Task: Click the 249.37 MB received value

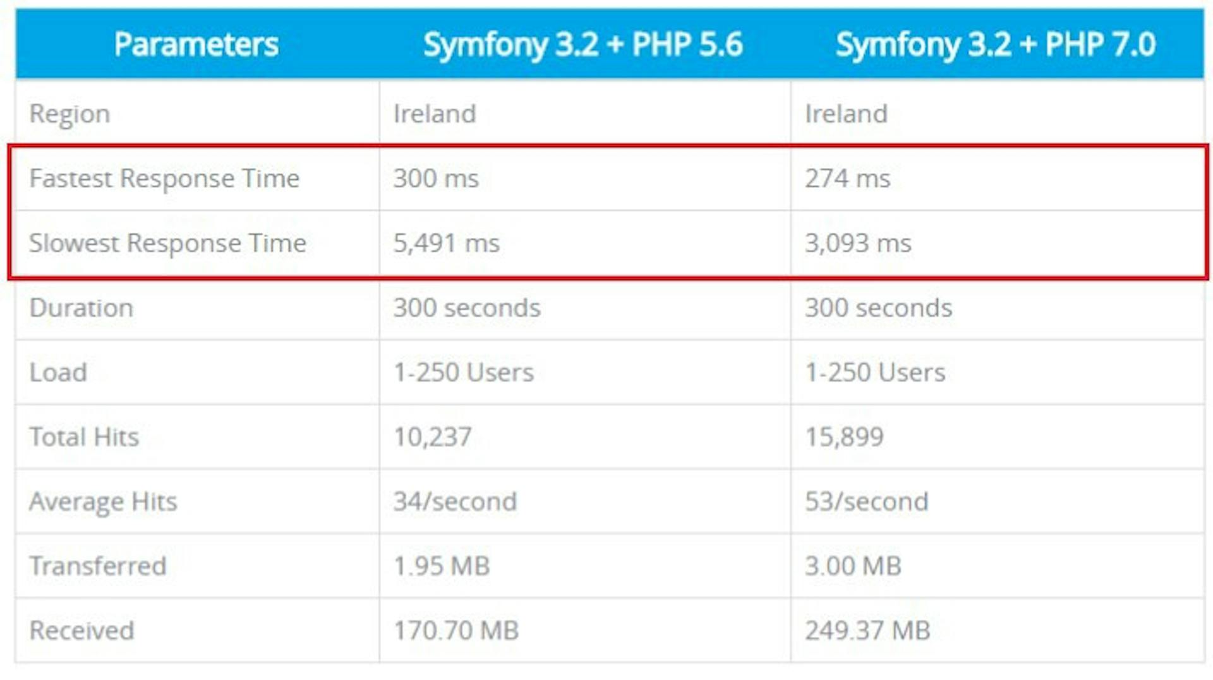Action: pyautogui.click(x=867, y=631)
